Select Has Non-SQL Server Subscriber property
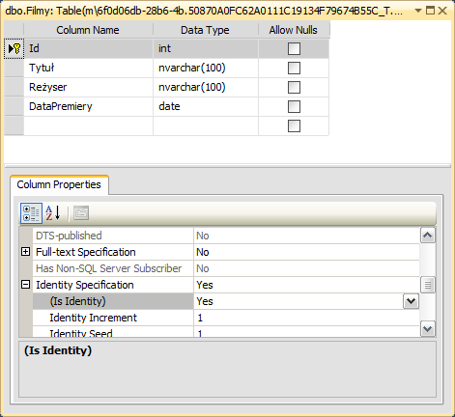 113,268
